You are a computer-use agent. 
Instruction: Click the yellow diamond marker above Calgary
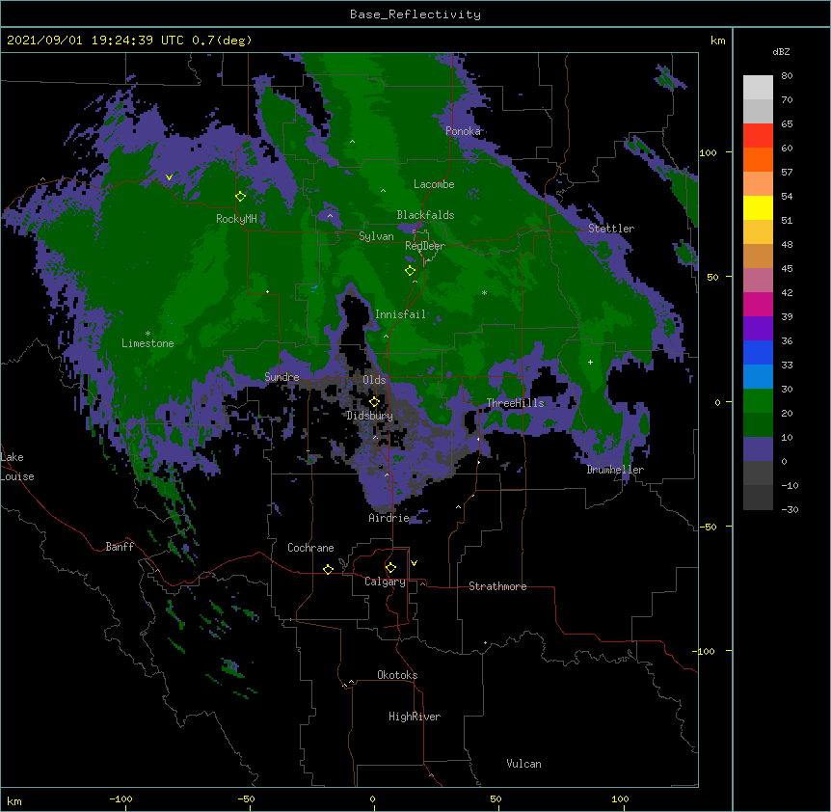click(390, 568)
